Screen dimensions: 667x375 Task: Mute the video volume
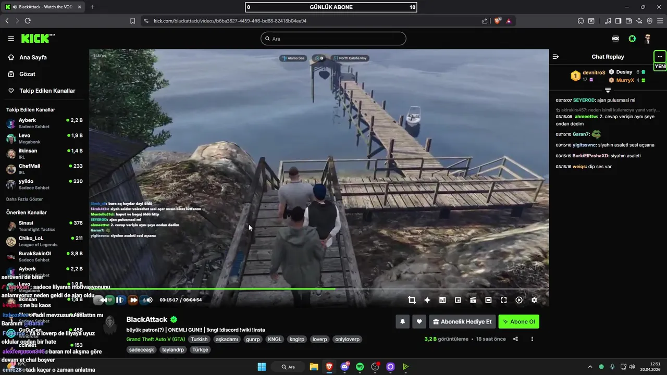pos(149,300)
